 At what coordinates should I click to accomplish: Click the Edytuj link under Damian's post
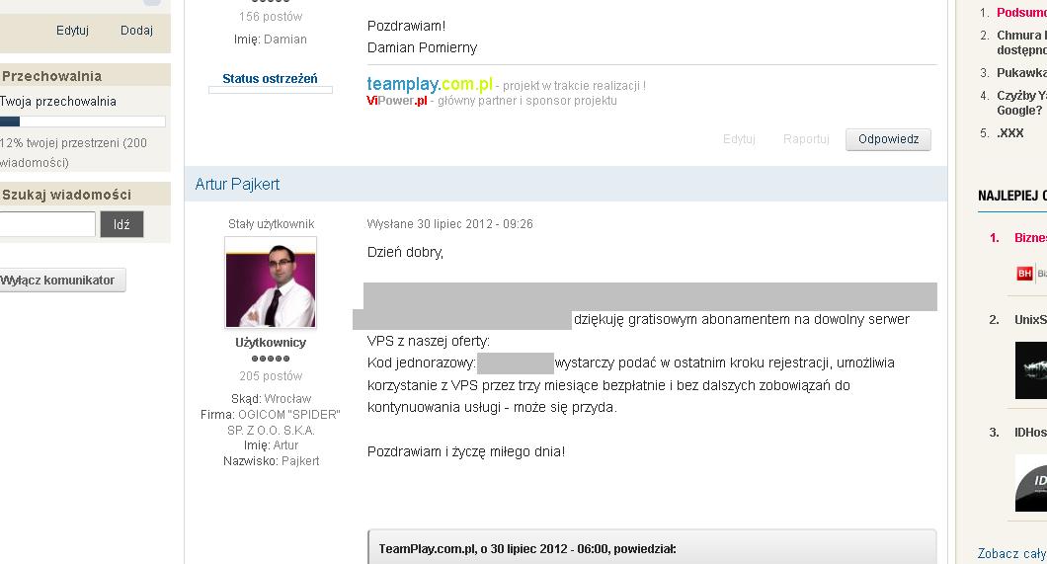pos(739,139)
